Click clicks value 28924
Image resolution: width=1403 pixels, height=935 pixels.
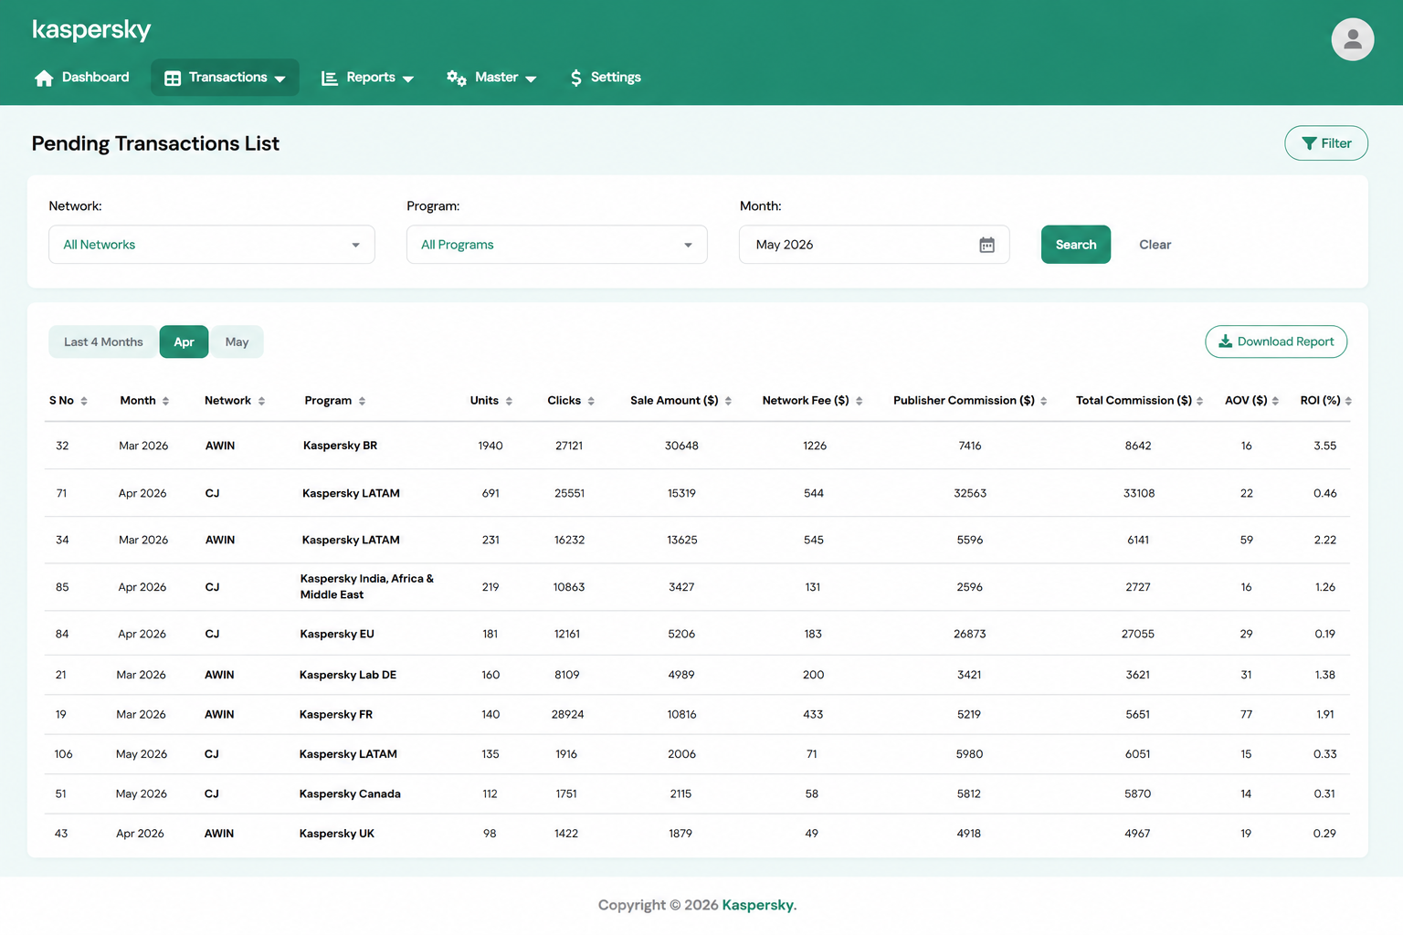point(567,714)
